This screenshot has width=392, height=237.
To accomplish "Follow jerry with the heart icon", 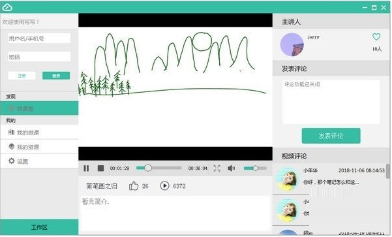I will point(376,37).
